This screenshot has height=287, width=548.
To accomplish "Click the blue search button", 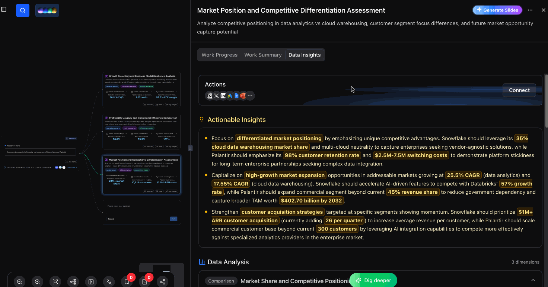I will [x=23, y=10].
